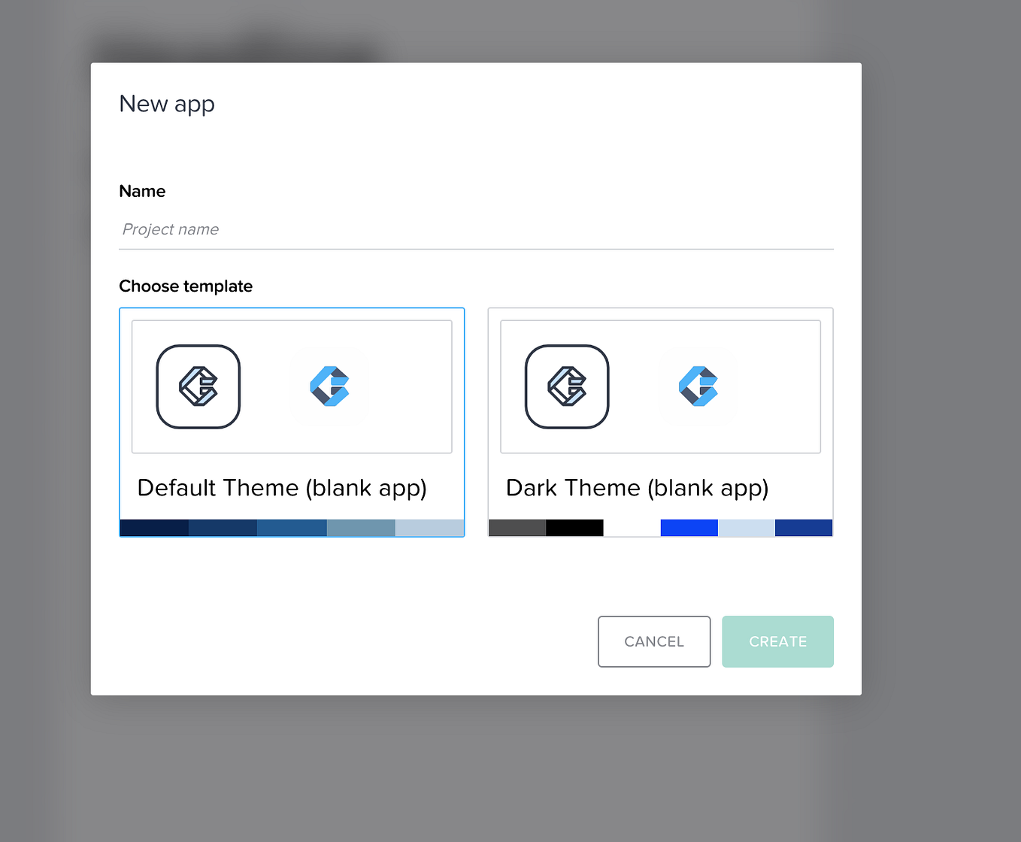Click the Default Theme preview image area

tap(292, 385)
